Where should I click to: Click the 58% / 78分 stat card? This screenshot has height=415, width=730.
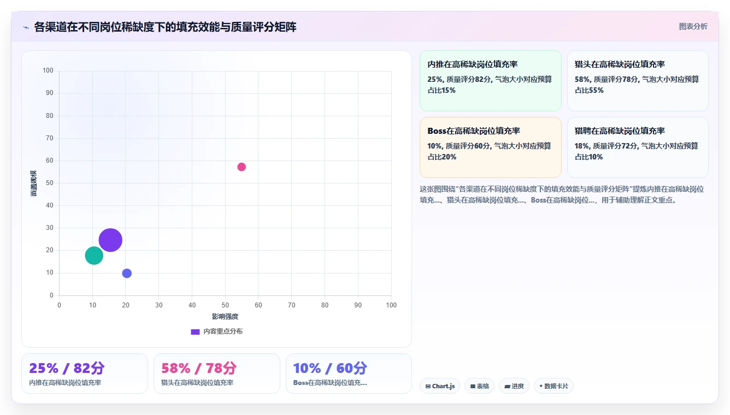[217, 373]
